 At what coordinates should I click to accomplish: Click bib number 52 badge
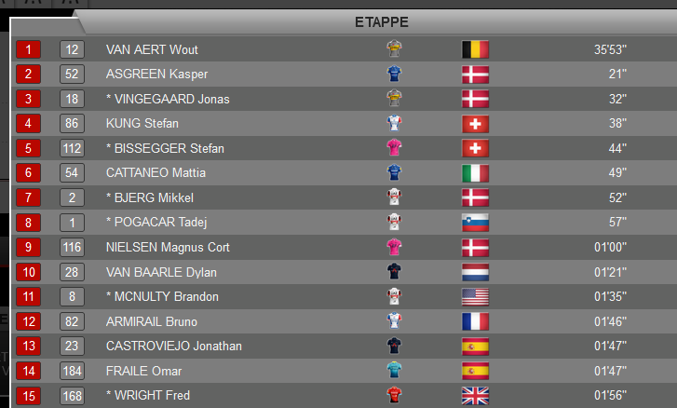(72, 74)
